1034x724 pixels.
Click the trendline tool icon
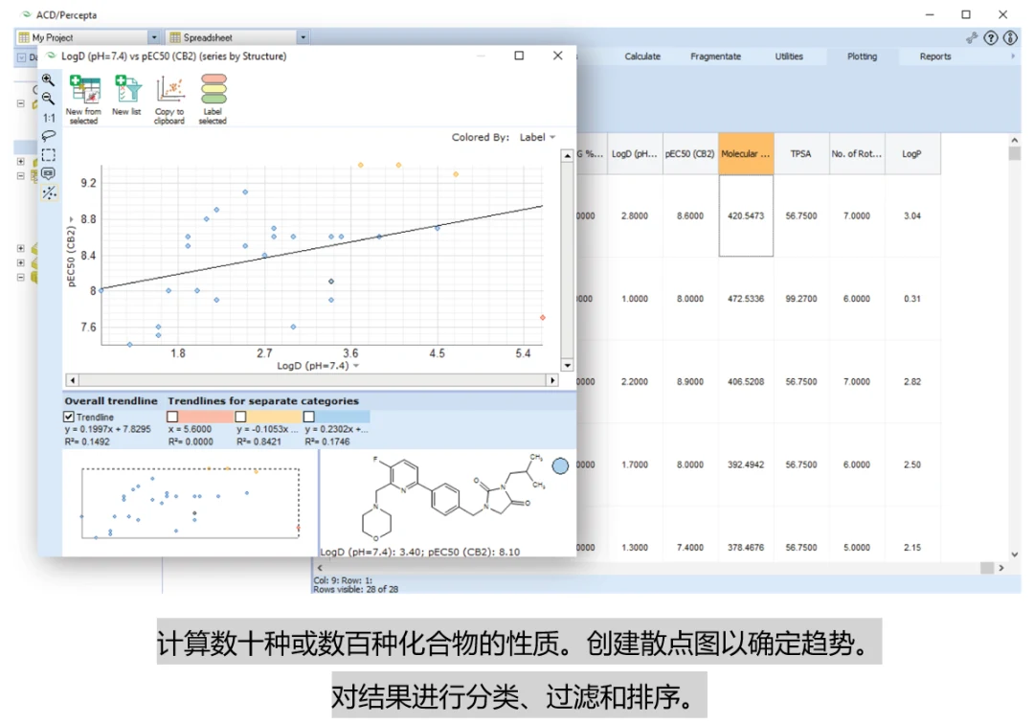coord(49,192)
